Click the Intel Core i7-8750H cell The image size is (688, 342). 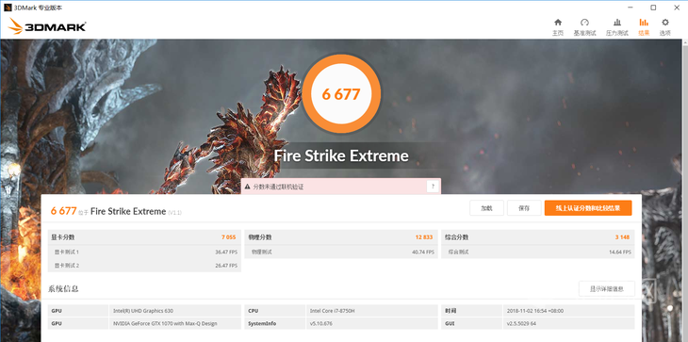372,310
